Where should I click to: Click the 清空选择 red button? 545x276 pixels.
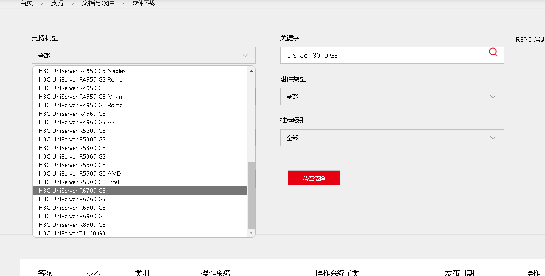(x=314, y=178)
